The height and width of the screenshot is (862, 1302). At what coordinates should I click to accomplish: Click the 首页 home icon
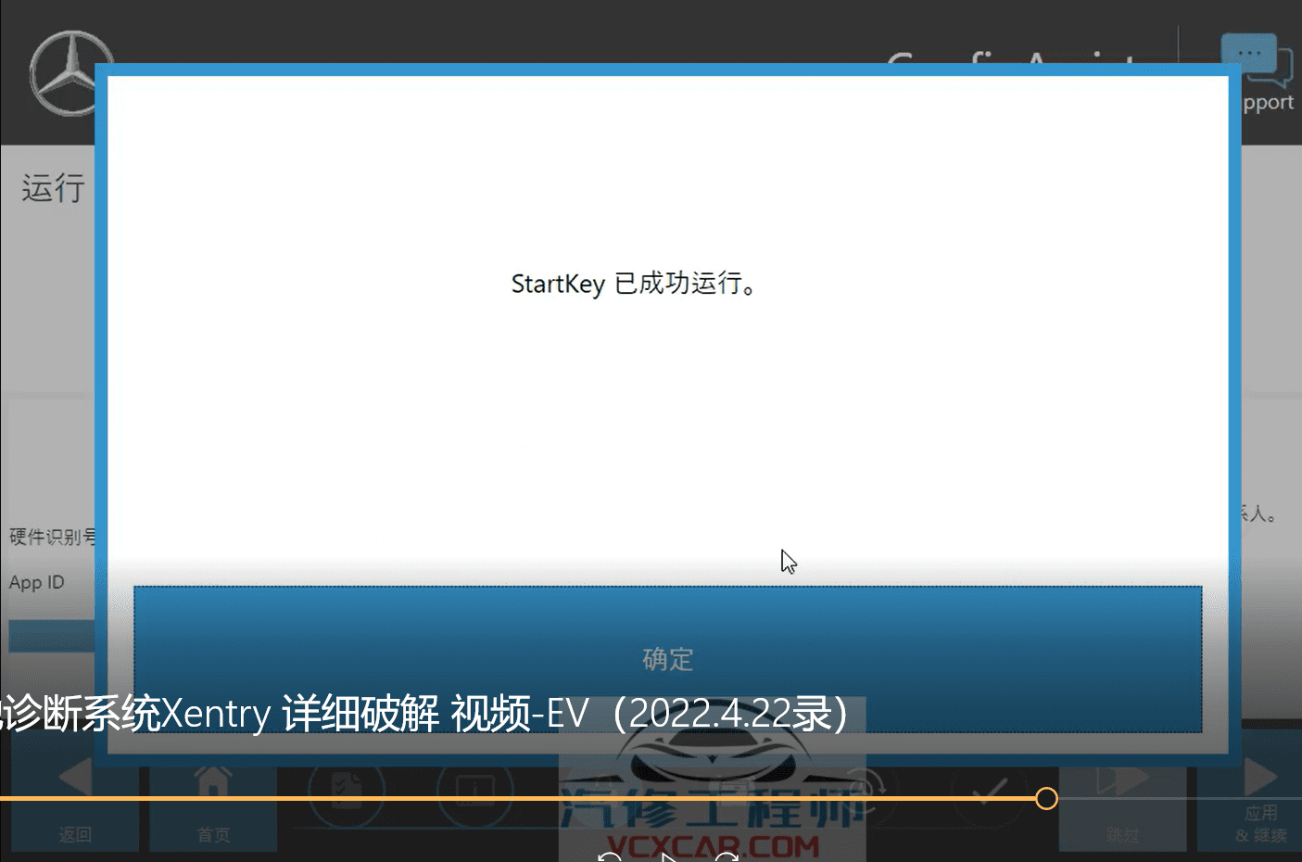(x=212, y=783)
